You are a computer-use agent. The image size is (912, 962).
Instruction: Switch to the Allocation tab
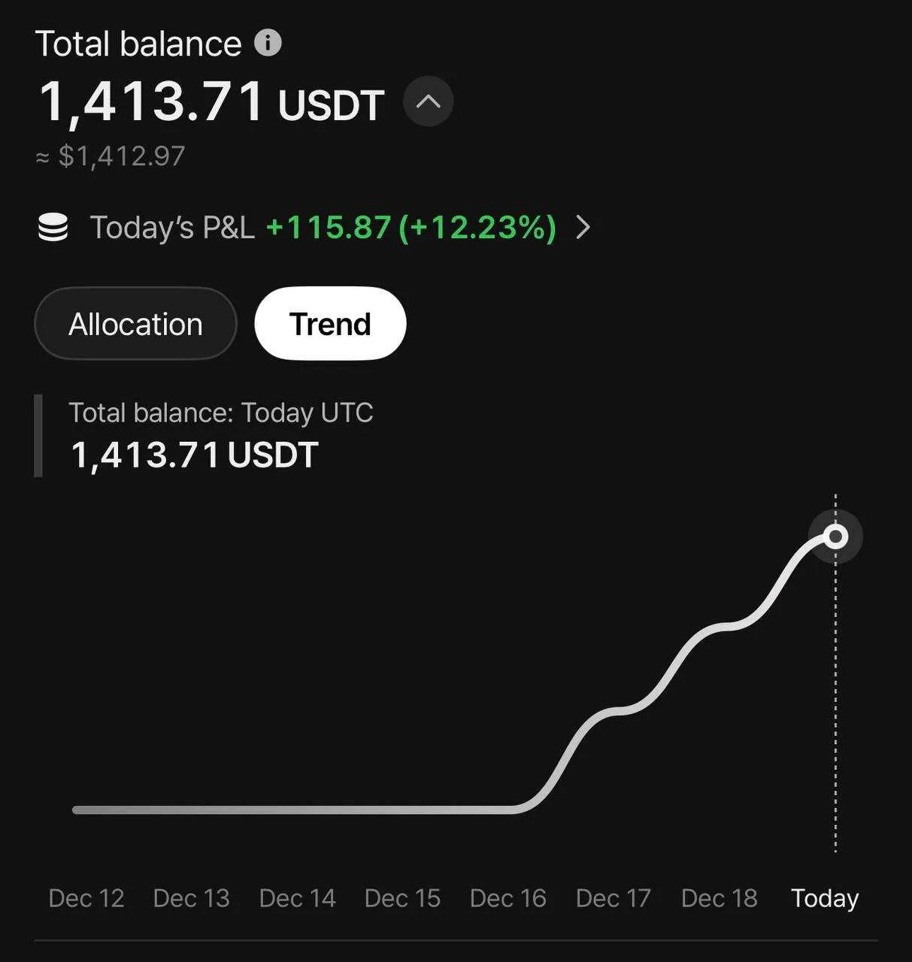coord(135,324)
